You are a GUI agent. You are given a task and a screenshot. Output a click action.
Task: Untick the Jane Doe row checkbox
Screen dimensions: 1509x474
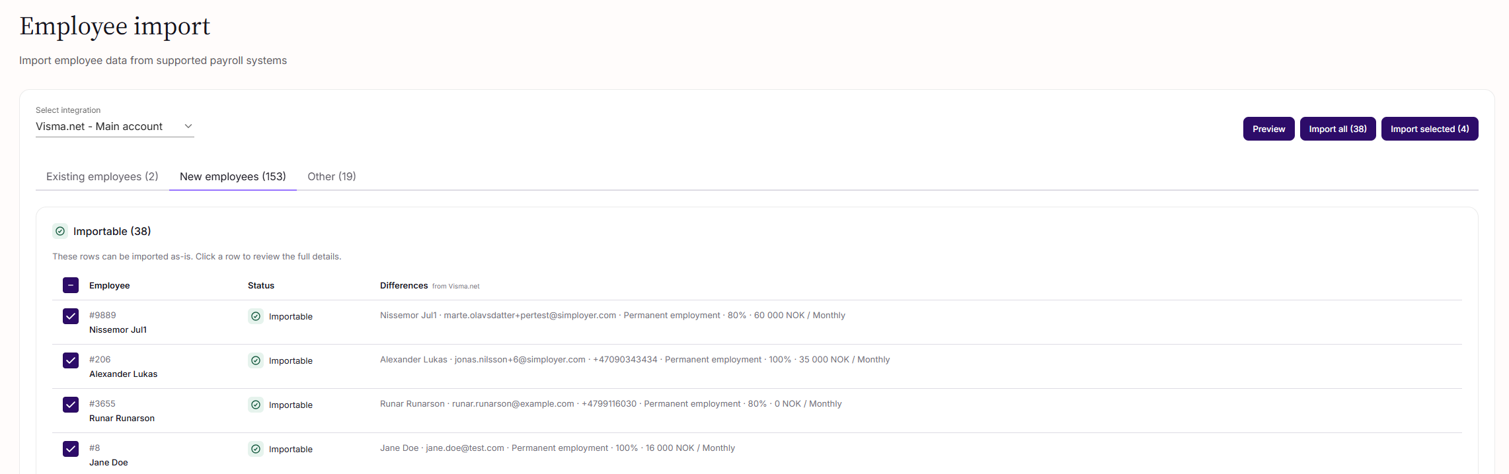(x=71, y=449)
